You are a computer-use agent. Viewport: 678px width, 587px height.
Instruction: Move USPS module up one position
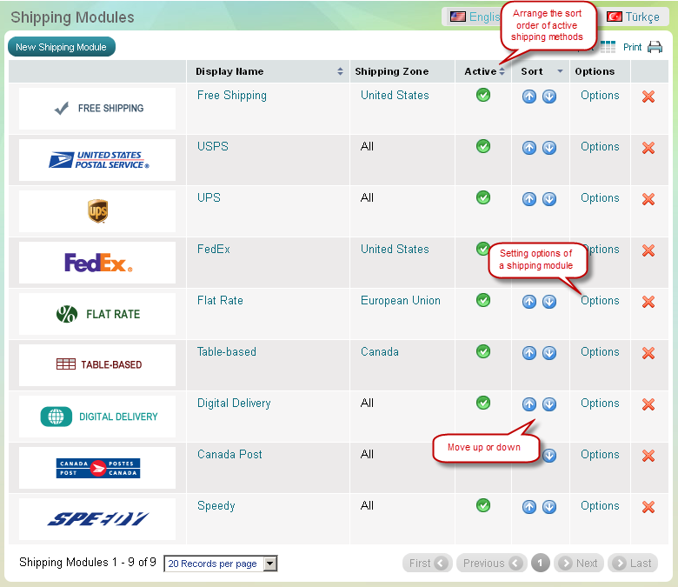(x=529, y=148)
